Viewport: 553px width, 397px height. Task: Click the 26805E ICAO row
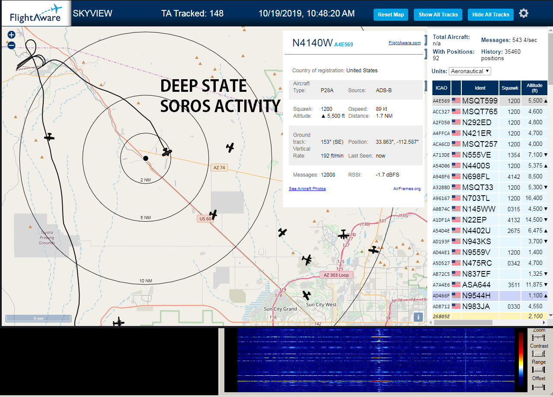tap(490, 316)
